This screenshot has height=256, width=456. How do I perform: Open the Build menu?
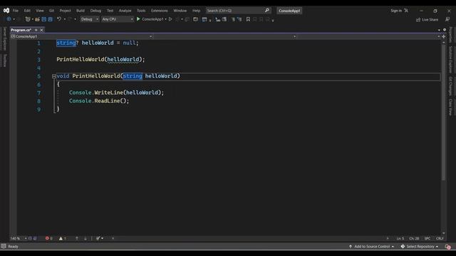81,11
